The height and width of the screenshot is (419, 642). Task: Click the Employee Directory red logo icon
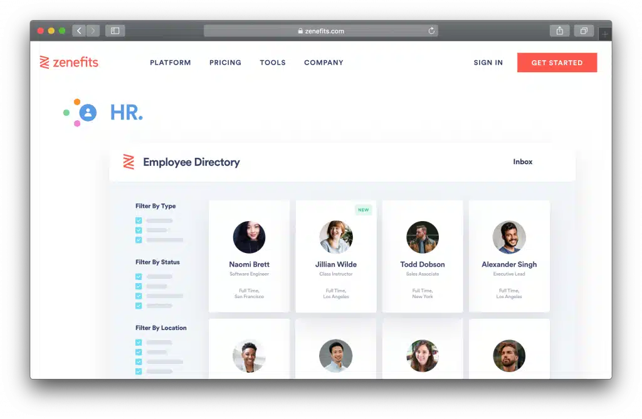point(129,162)
